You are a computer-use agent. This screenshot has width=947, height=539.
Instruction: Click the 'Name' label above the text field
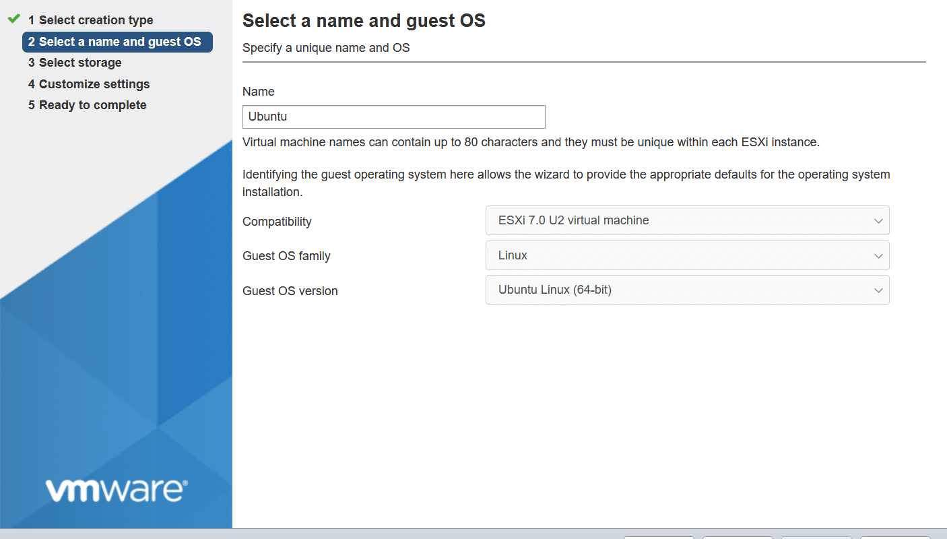[259, 92]
